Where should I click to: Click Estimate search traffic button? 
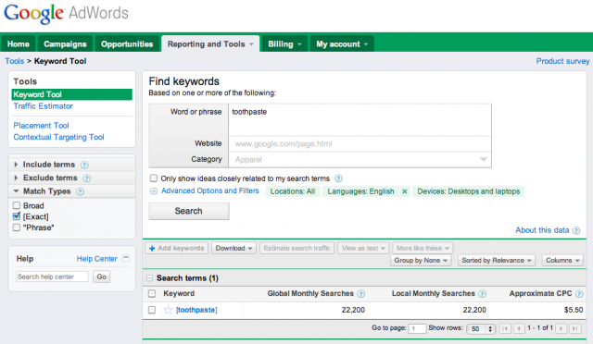(x=296, y=248)
